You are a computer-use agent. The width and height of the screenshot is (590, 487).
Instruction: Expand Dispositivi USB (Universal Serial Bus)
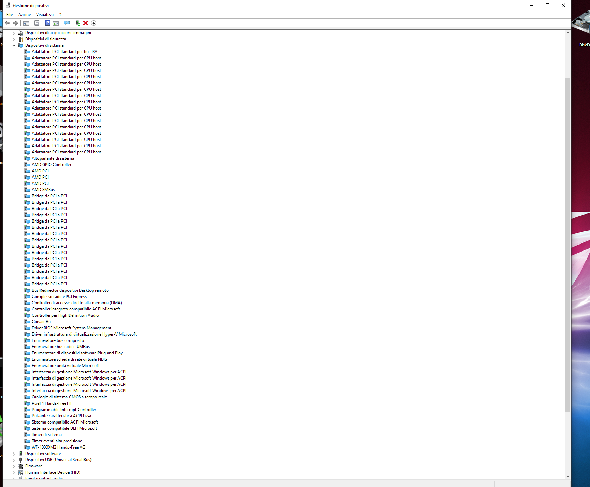click(x=14, y=460)
